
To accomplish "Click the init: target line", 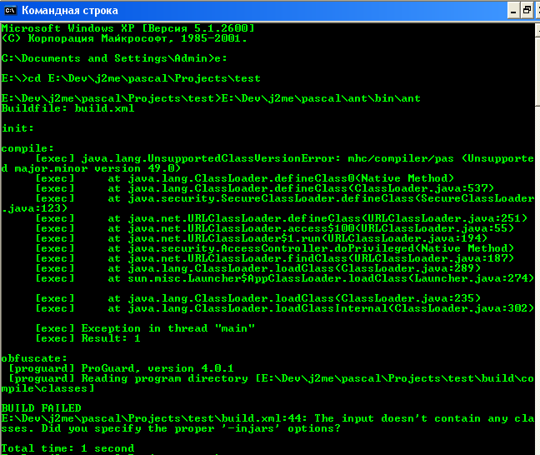I will pyautogui.click(x=17, y=128).
